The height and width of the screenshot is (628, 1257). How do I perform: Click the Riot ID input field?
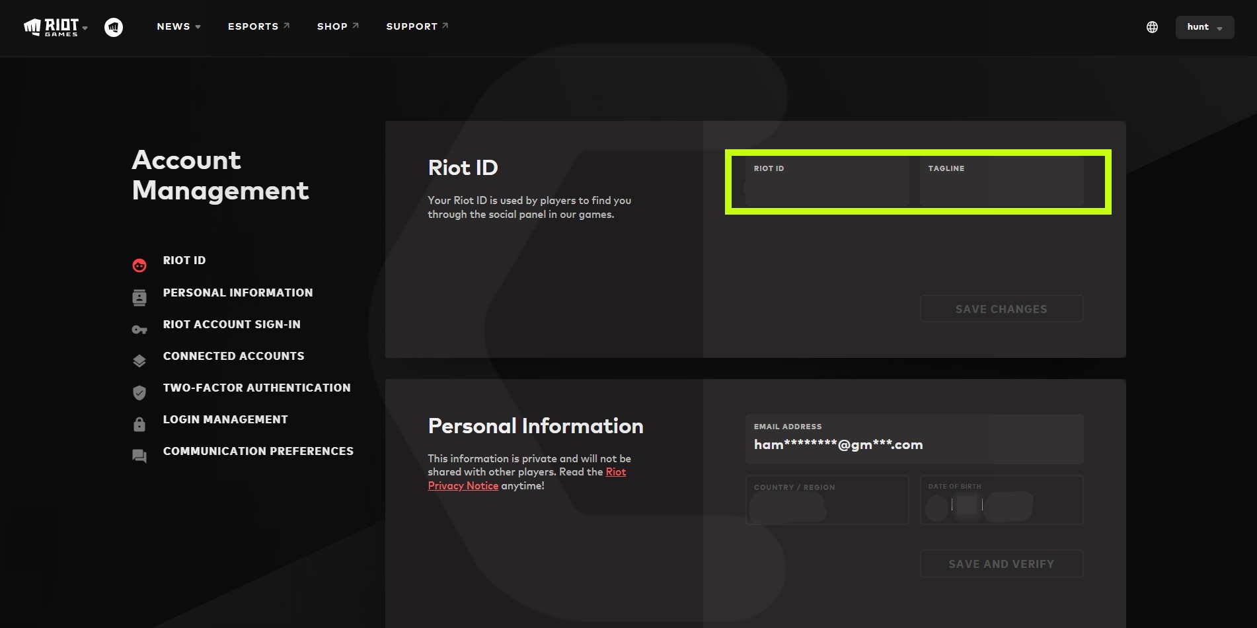(827, 181)
